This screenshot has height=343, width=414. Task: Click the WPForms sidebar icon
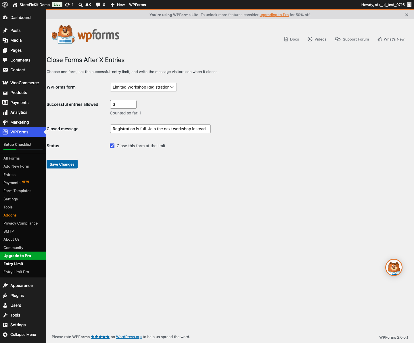tap(5, 132)
